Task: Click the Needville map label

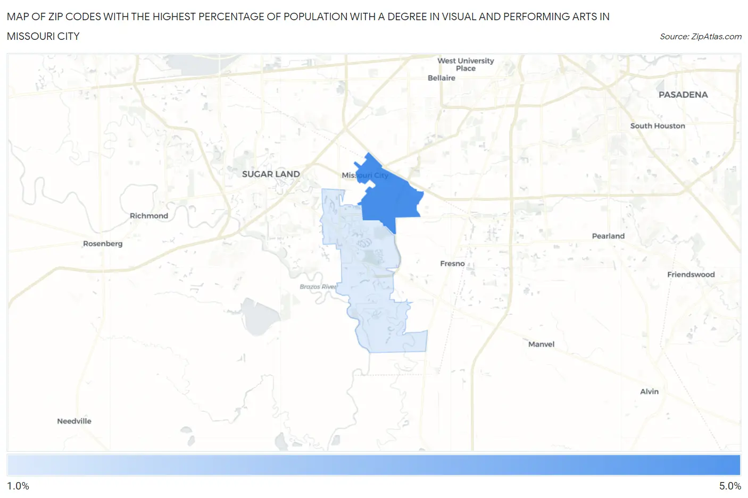Action: pyautogui.click(x=74, y=421)
